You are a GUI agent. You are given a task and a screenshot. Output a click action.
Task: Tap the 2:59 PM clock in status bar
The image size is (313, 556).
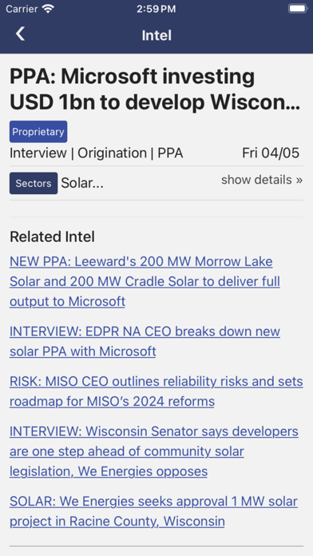pos(156,9)
